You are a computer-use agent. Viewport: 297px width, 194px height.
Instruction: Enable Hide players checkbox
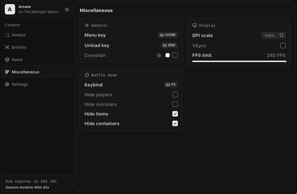click(175, 95)
